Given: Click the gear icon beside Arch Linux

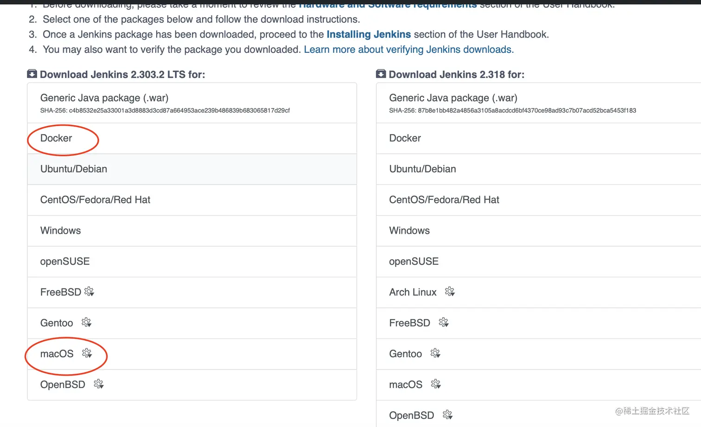Looking at the screenshot, I should [x=450, y=292].
